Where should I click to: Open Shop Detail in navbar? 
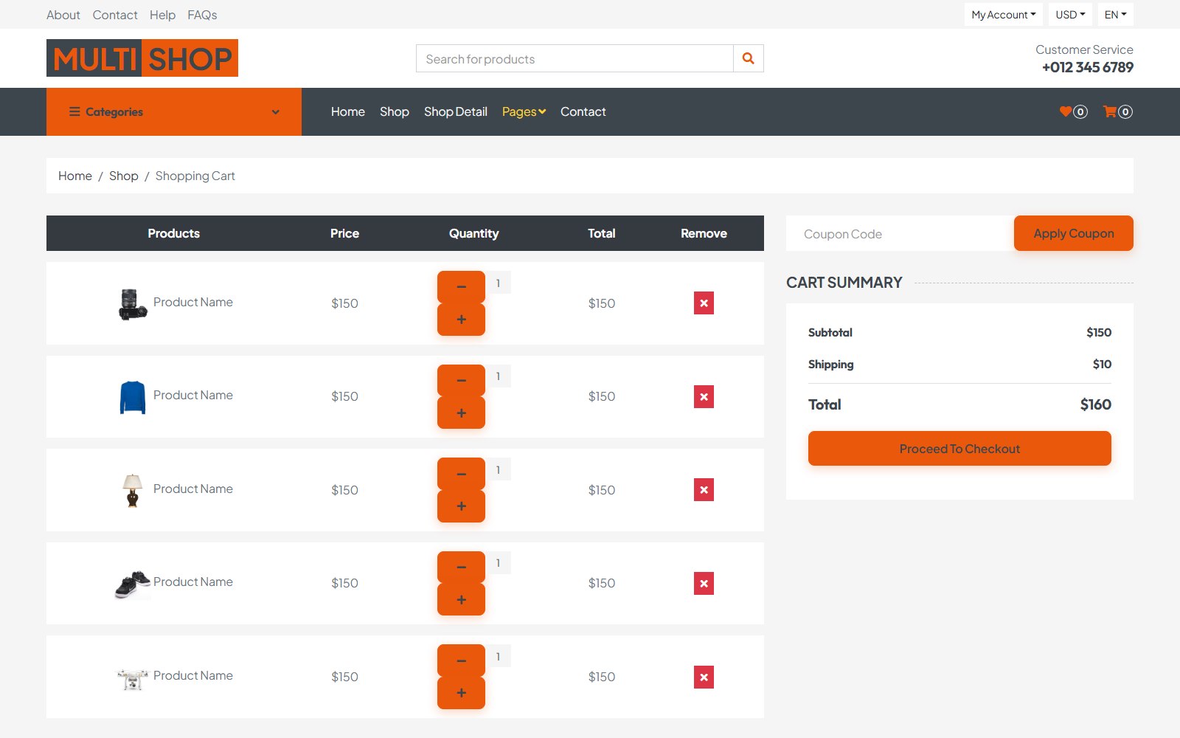pos(455,111)
